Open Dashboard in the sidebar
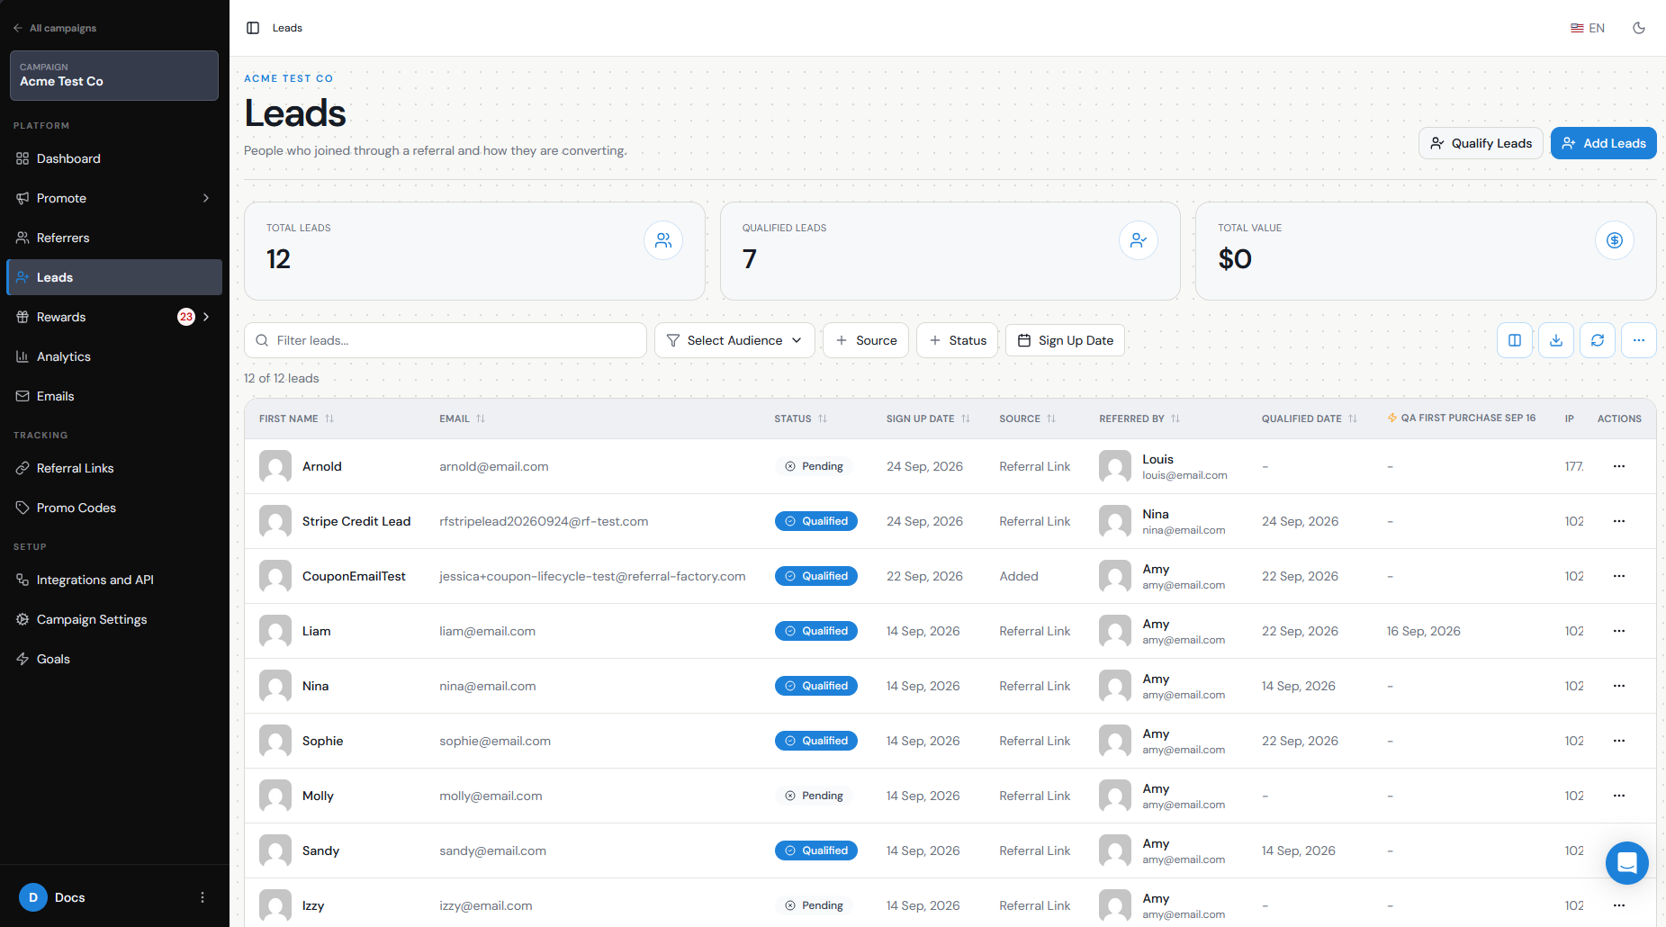Image resolution: width=1666 pixels, height=927 pixels. pyautogui.click(x=114, y=158)
